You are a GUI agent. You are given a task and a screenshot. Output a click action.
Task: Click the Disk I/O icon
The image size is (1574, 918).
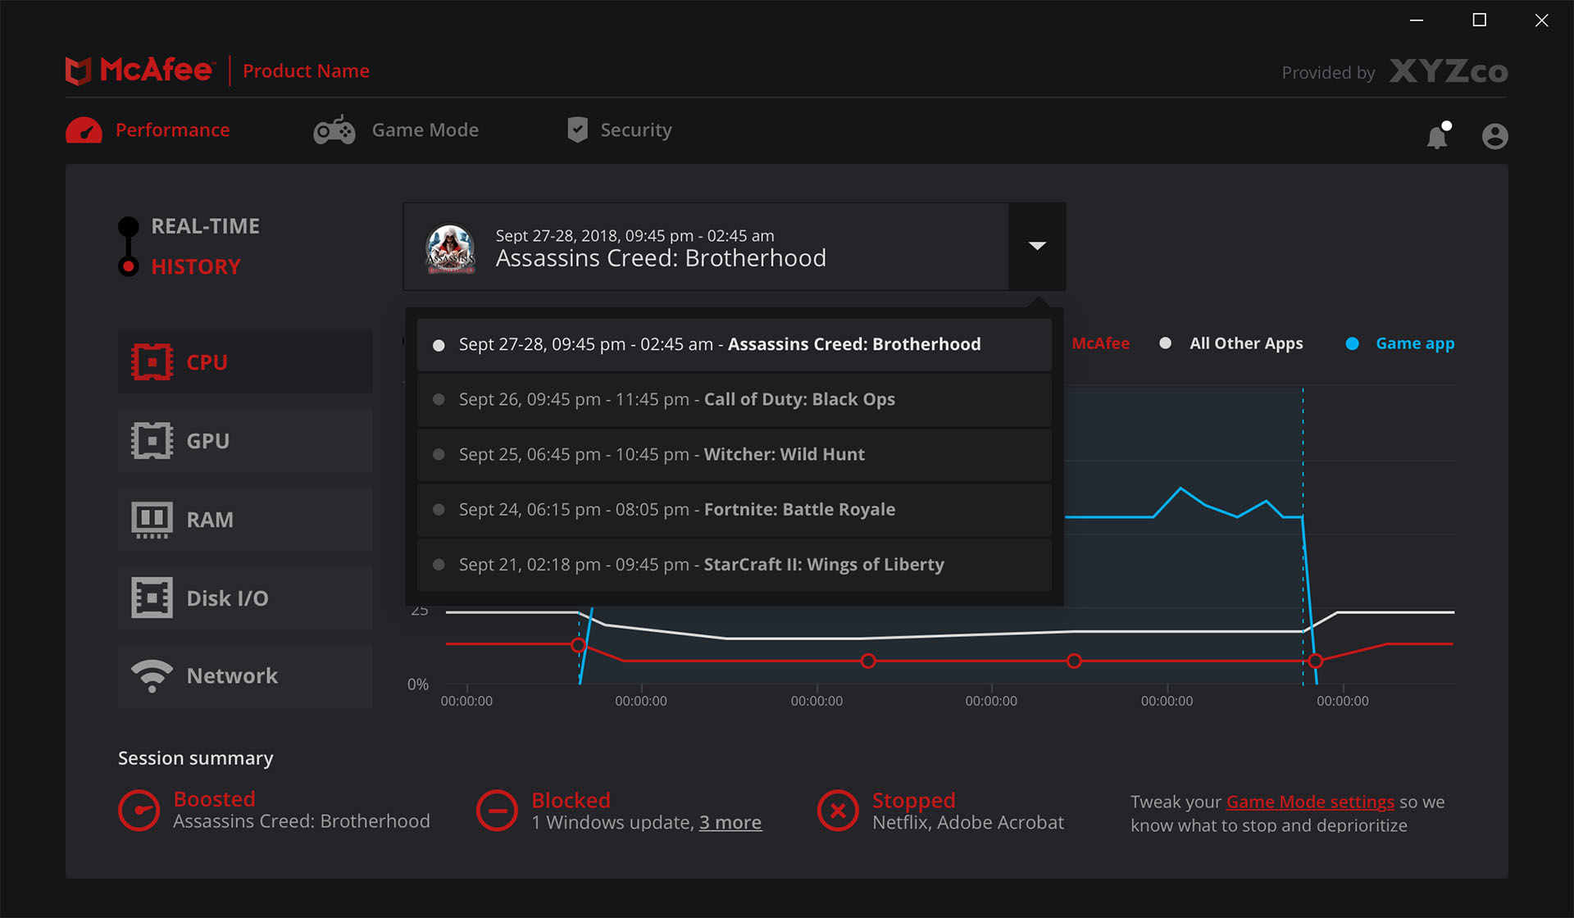(x=152, y=598)
